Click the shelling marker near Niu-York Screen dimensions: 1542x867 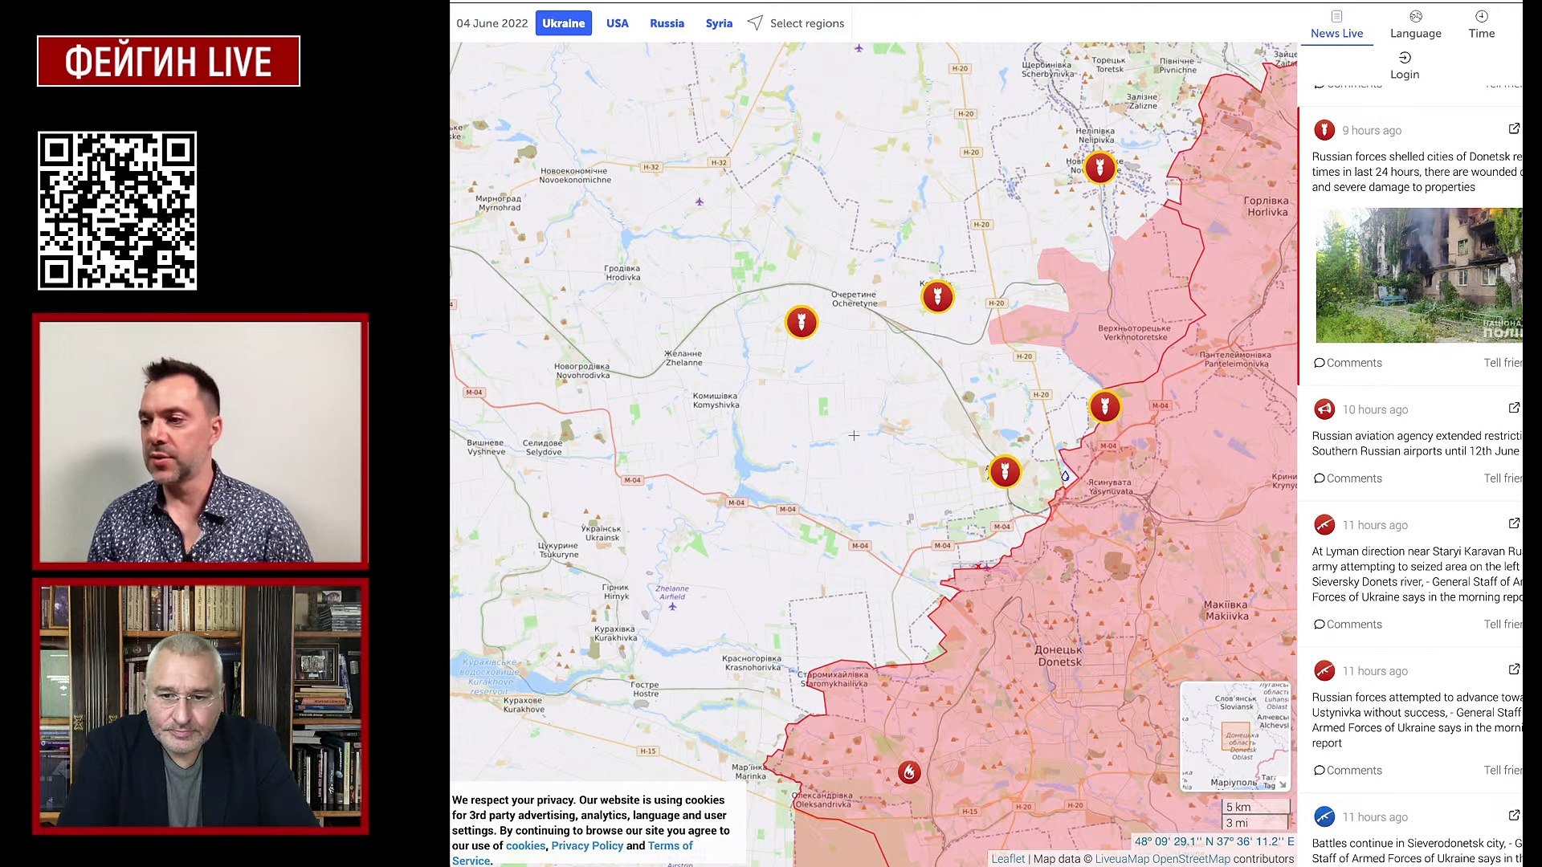(1099, 167)
